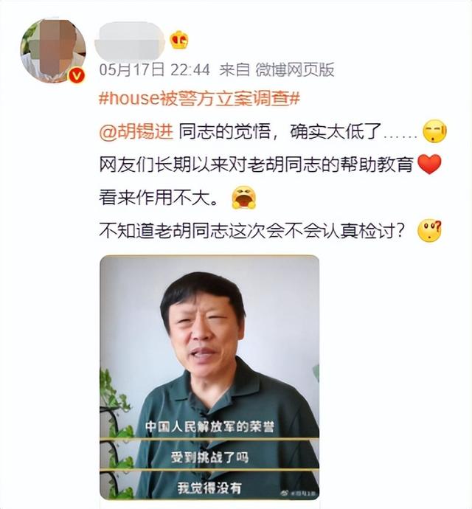Image resolution: width=472 pixels, height=509 pixels.
Task: Click the blurred username next to the crown
Action: click(x=131, y=42)
